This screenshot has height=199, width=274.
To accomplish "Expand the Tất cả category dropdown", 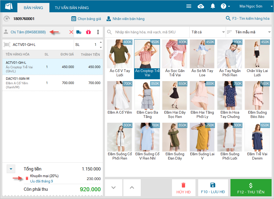I will coord(207,32).
